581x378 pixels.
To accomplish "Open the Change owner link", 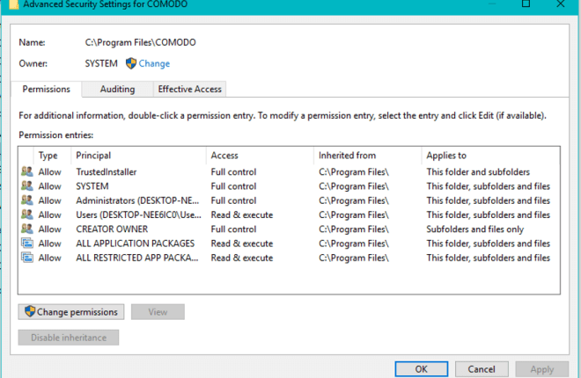I will pyautogui.click(x=154, y=63).
